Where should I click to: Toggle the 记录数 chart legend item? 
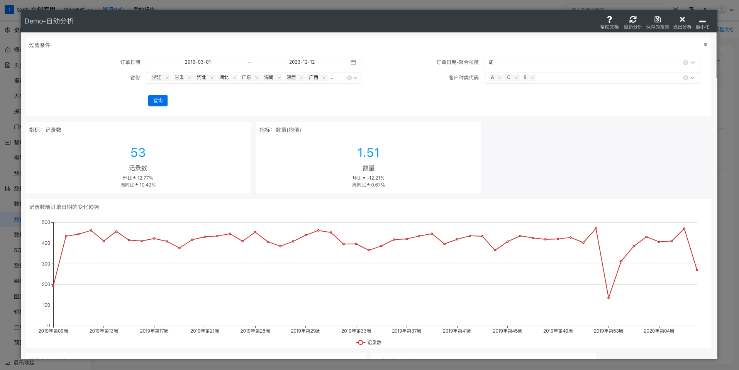pos(369,342)
